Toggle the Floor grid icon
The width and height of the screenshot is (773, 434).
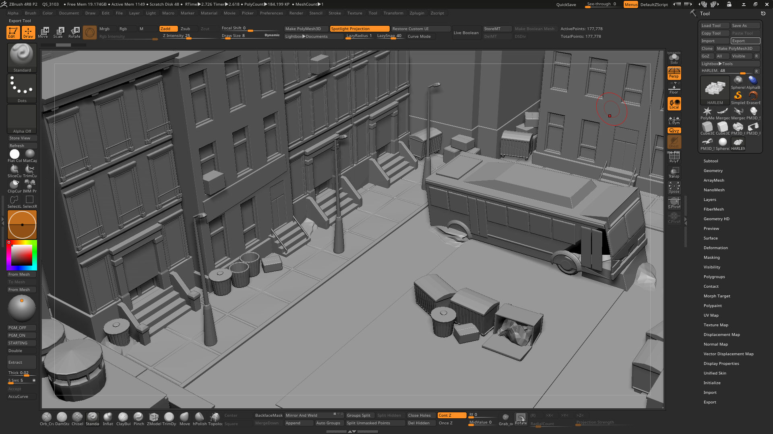click(674, 89)
